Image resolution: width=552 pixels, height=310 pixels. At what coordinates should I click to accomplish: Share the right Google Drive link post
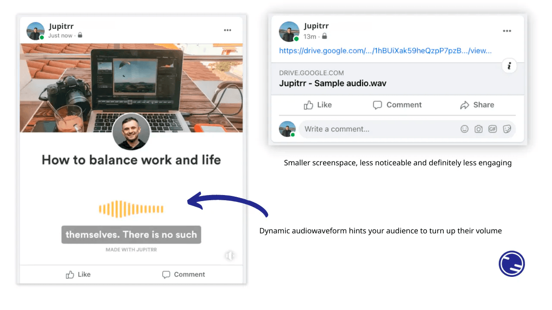pyautogui.click(x=477, y=105)
